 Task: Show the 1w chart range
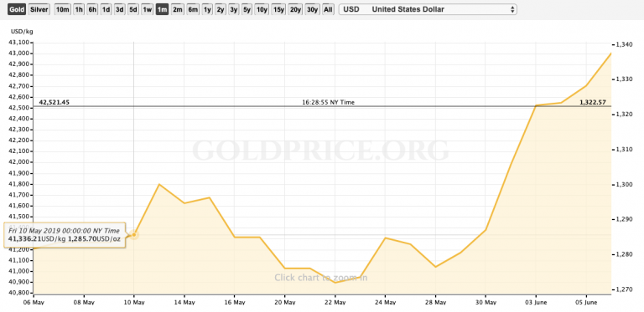[147, 9]
